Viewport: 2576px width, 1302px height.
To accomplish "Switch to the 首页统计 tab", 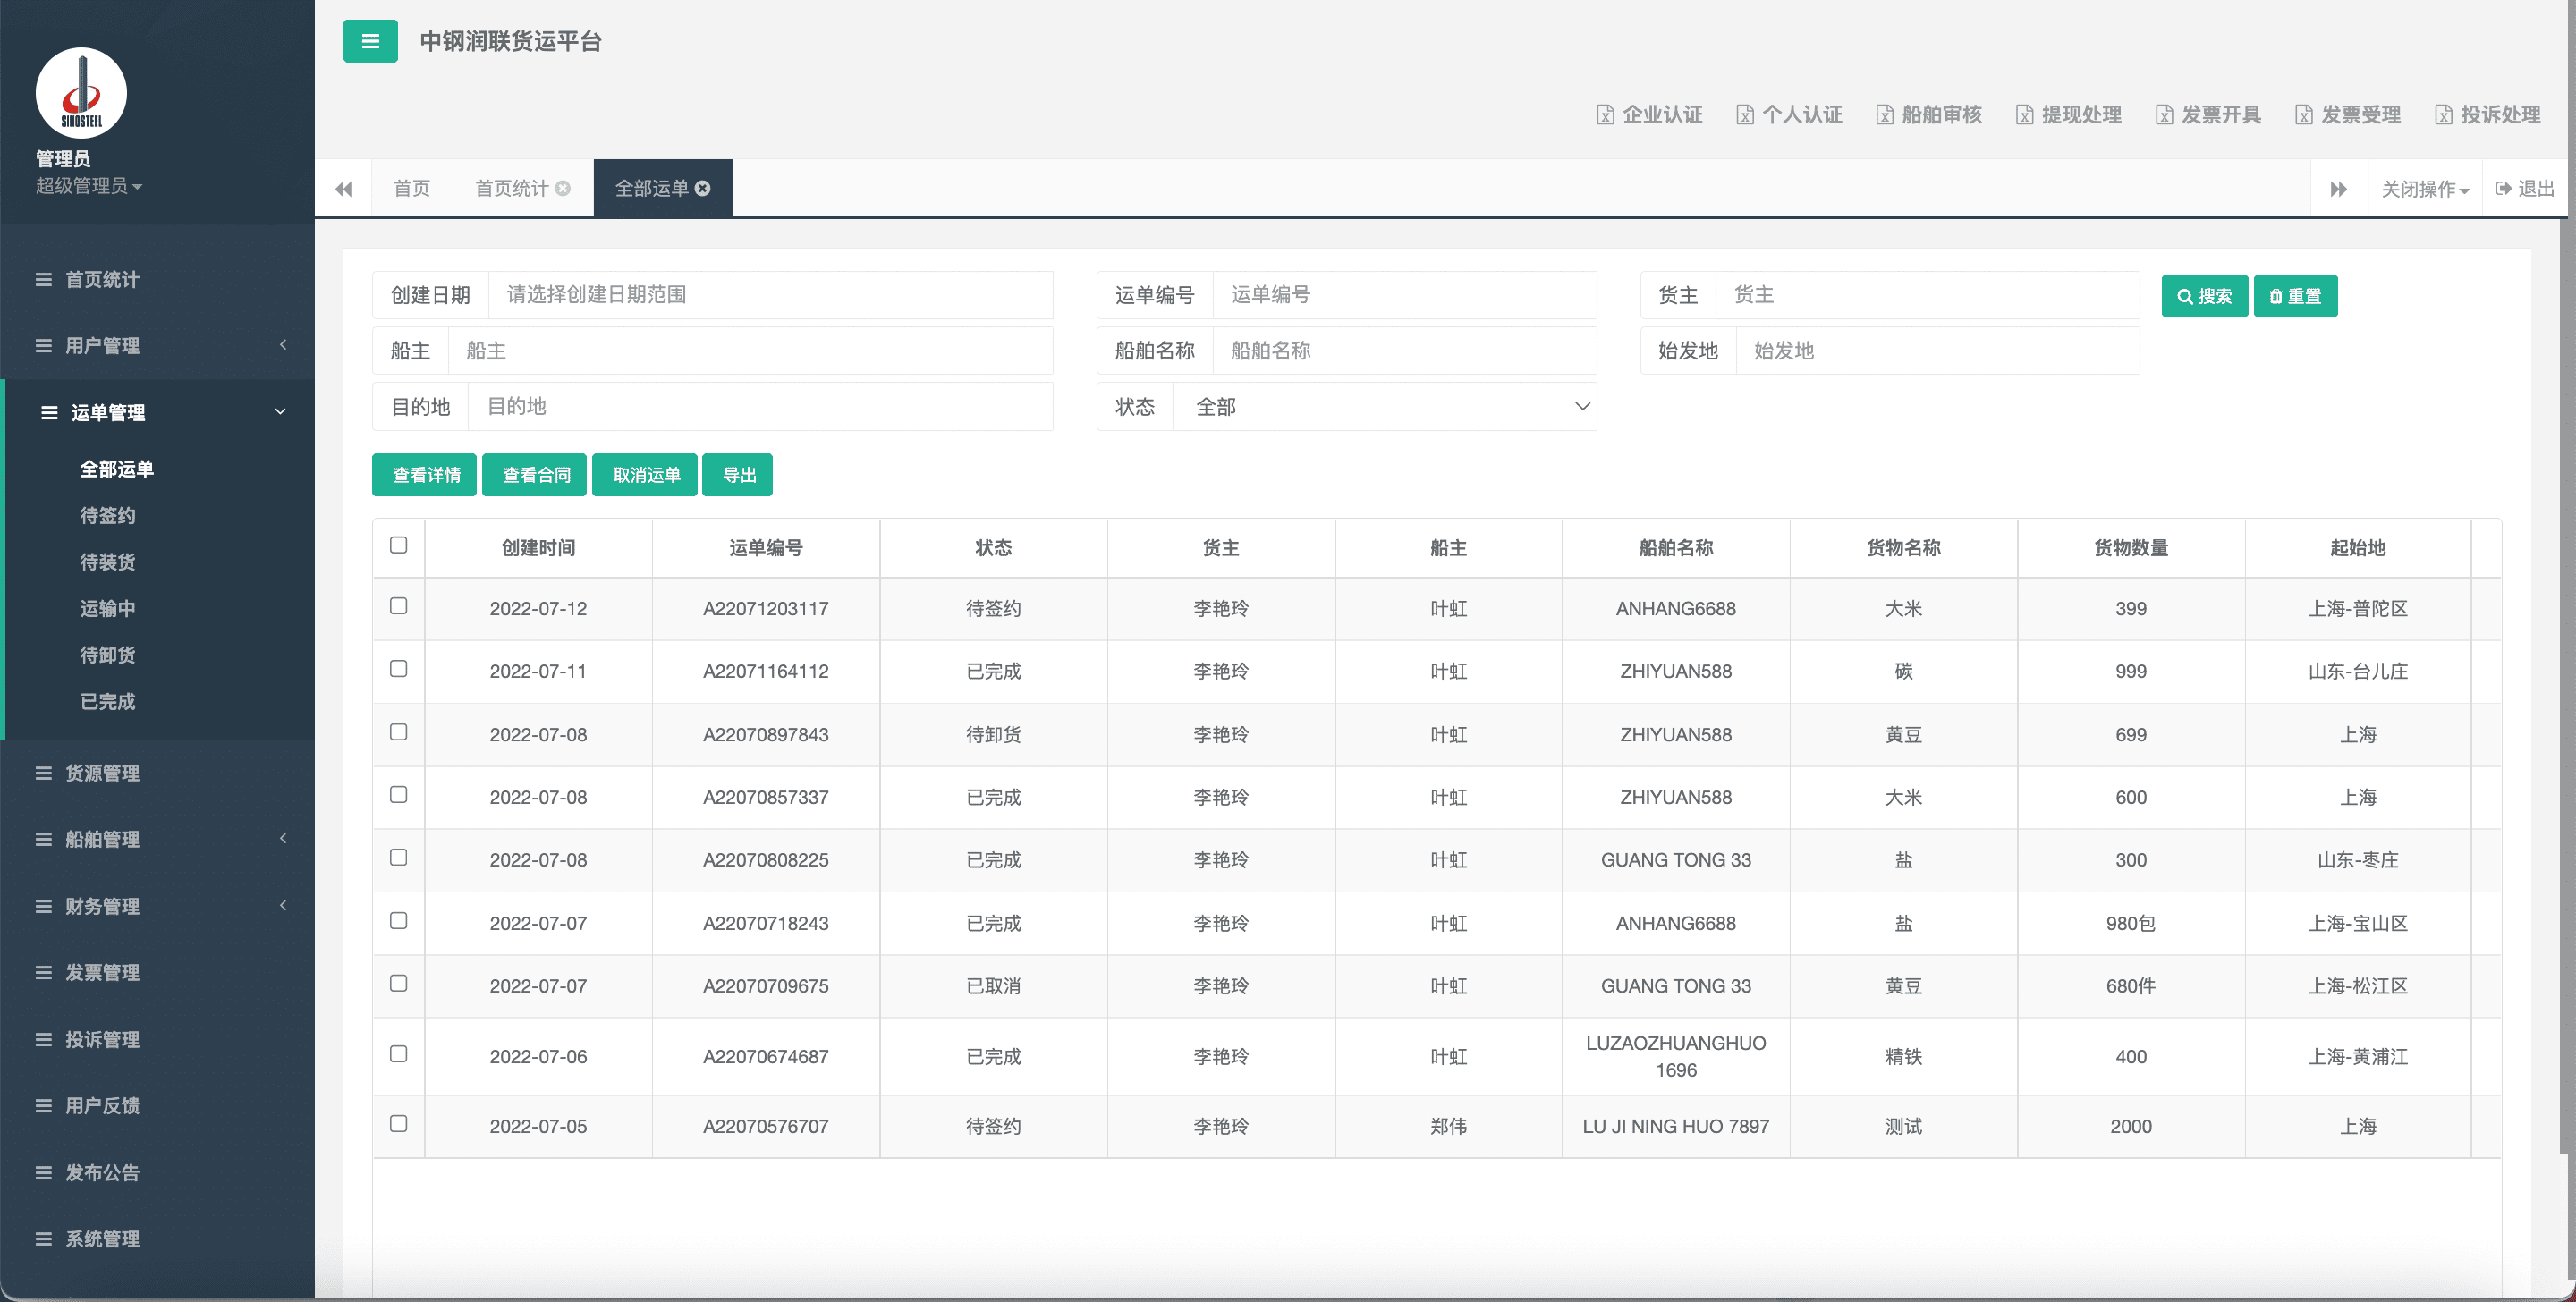I will (x=511, y=188).
